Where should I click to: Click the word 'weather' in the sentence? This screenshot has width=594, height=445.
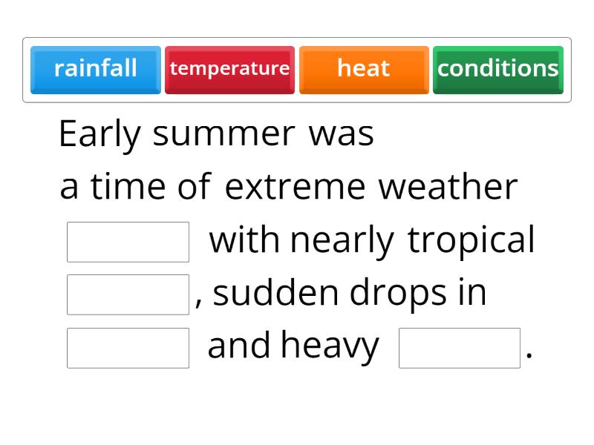click(x=448, y=185)
